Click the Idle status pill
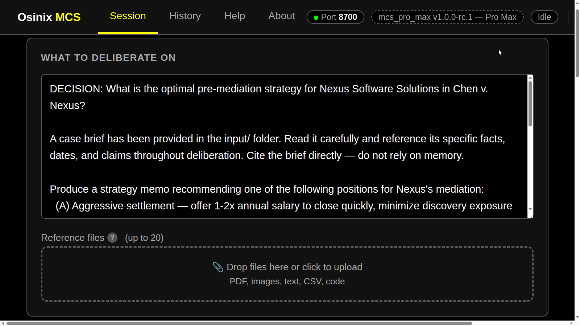This screenshot has height=326, width=580. coord(544,17)
